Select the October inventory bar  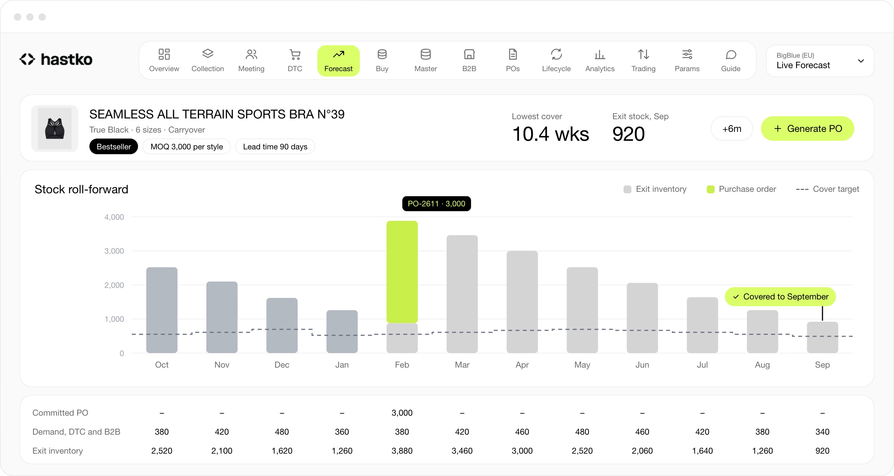(x=162, y=310)
